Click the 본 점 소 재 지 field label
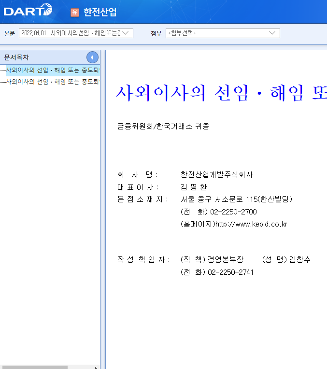Viewport: 327px width, 369px height. tap(142, 199)
